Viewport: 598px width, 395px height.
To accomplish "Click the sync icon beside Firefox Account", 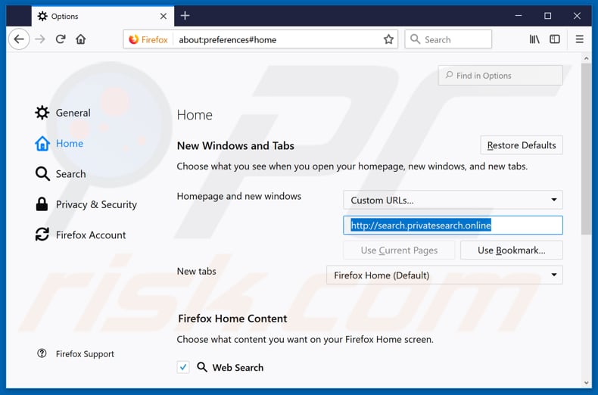I will pyautogui.click(x=42, y=235).
